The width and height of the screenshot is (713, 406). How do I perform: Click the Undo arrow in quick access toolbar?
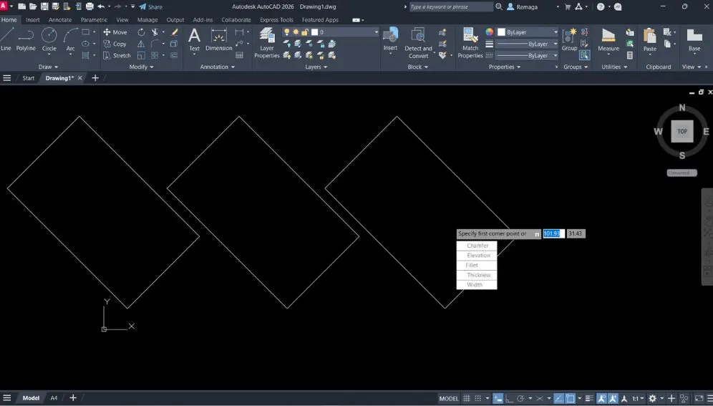coord(101,7)
